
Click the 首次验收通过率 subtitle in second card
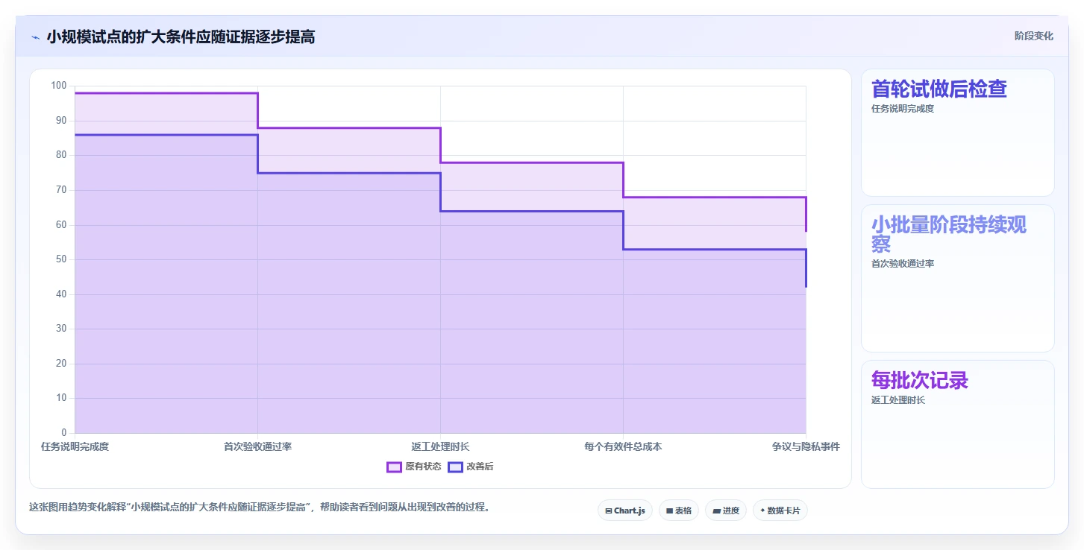903,264
